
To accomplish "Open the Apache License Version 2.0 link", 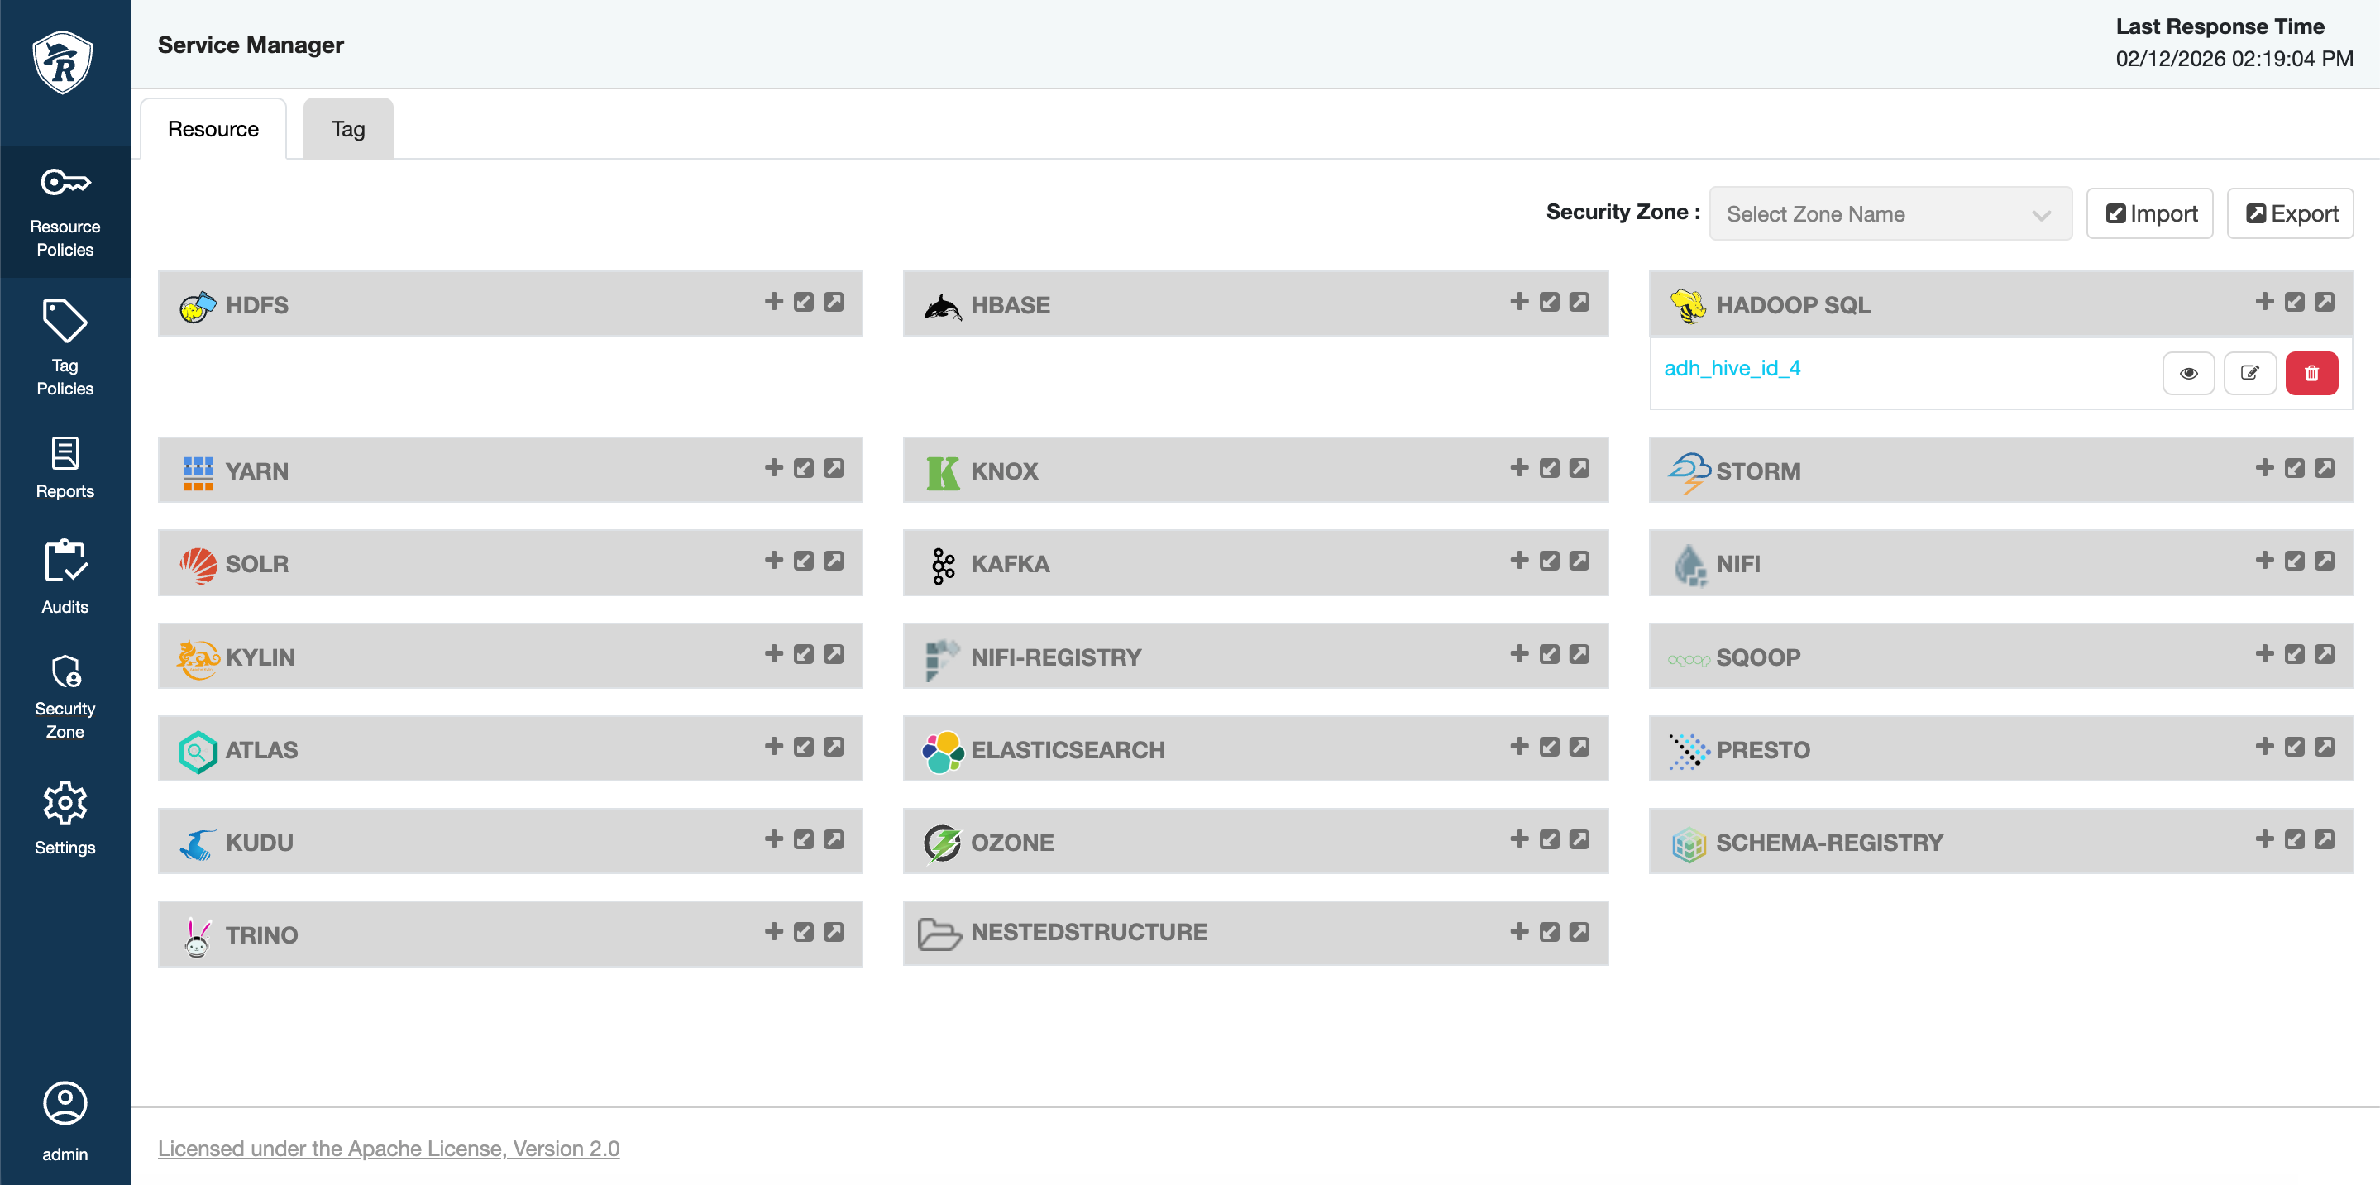I will [388, 1148].
